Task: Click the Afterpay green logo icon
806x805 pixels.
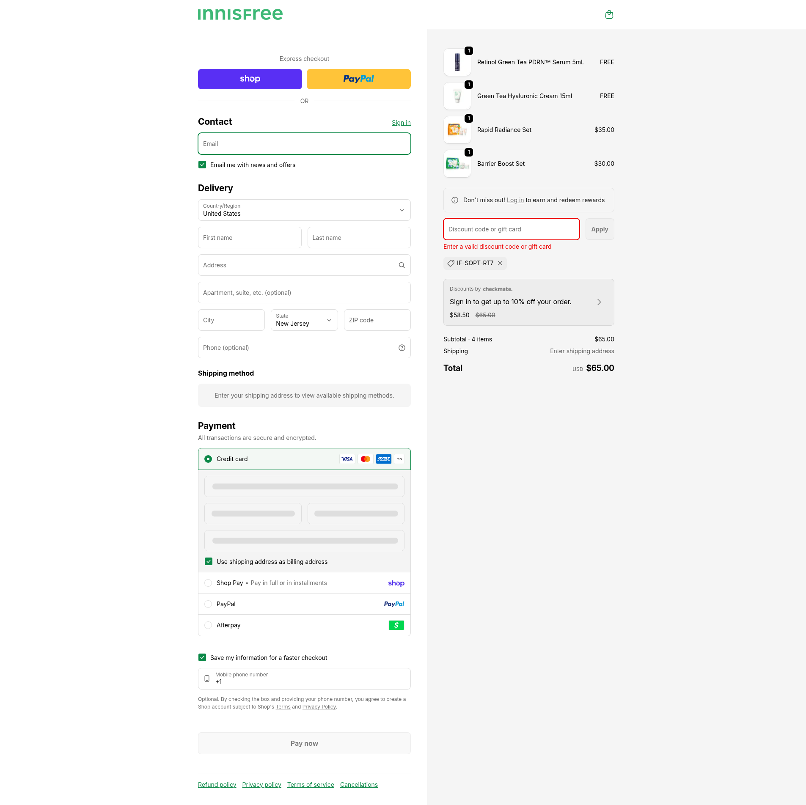Action: point(396,625)
